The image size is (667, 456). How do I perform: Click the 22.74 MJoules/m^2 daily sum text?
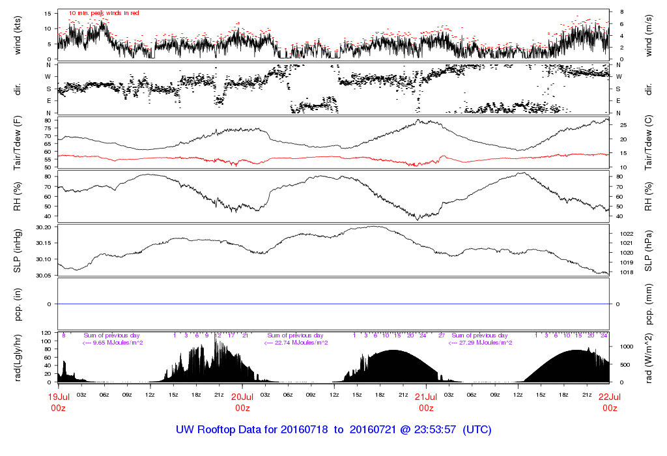(x=296, y=343)
